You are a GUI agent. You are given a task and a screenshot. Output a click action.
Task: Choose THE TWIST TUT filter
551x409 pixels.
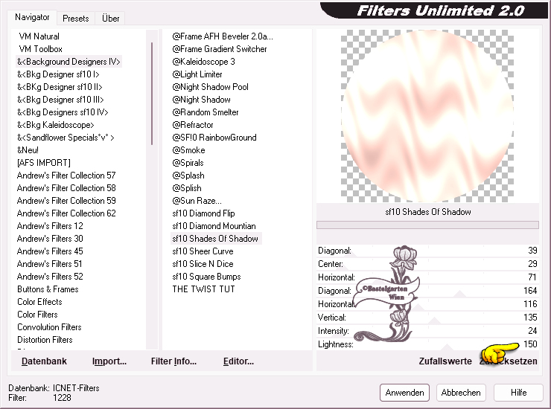point(203,289)
